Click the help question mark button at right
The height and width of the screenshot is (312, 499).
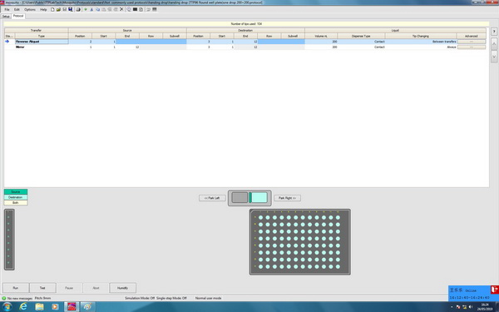(x=494, y=32)
